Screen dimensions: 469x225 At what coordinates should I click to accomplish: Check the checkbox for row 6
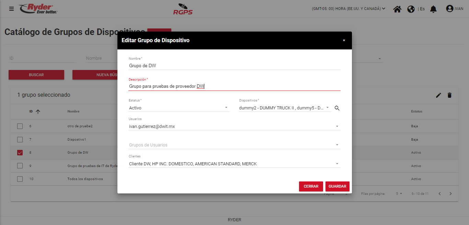pyautogui.click(x=20, y=126)
